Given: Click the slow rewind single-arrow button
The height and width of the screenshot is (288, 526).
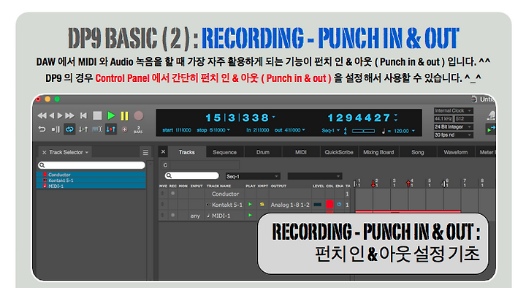Looking at the screenshot, I should 52,115.
